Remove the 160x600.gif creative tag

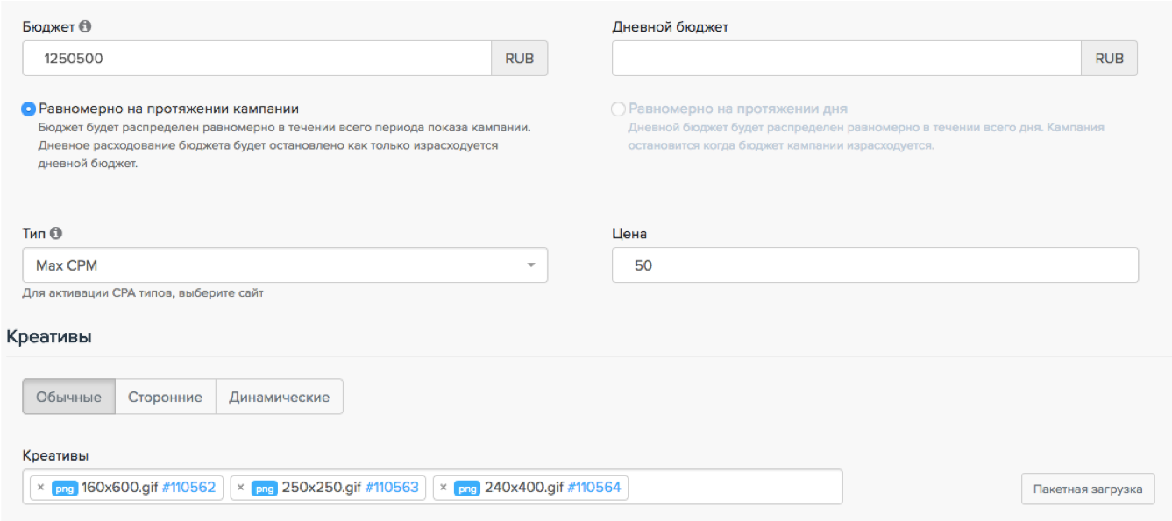tap(39, 488)
